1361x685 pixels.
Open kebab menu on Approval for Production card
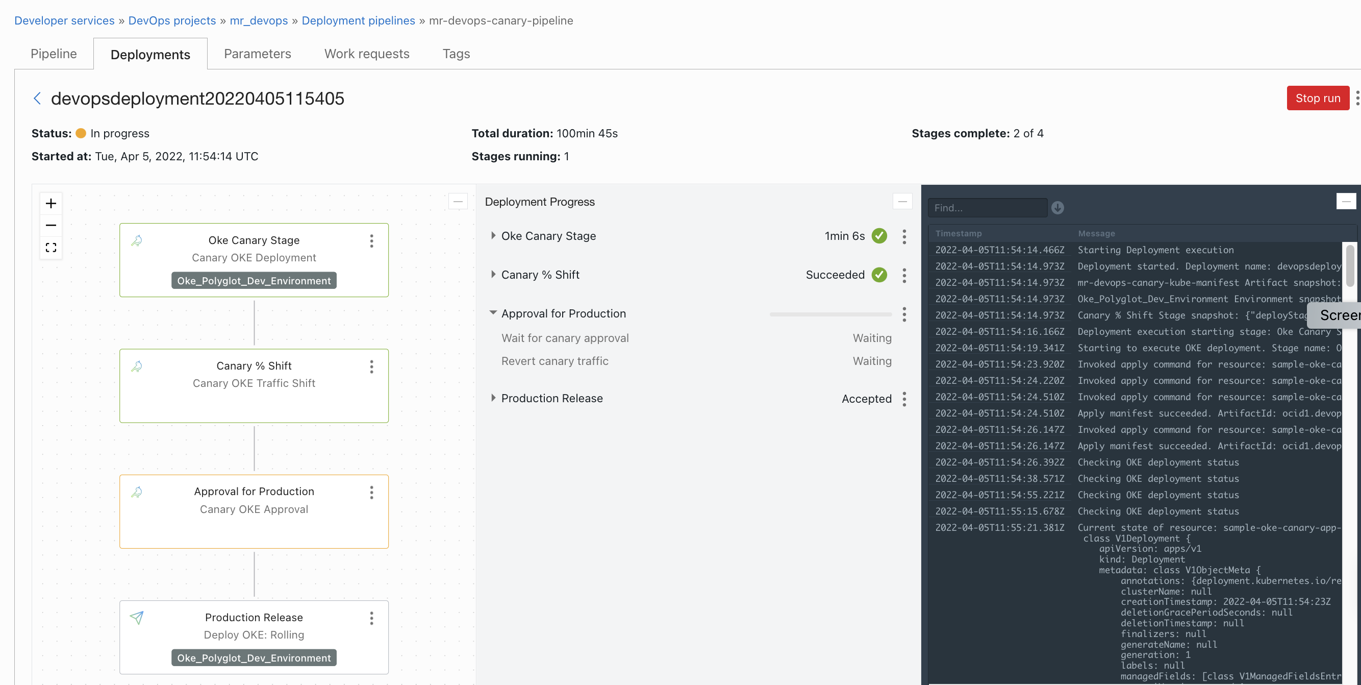371,493
